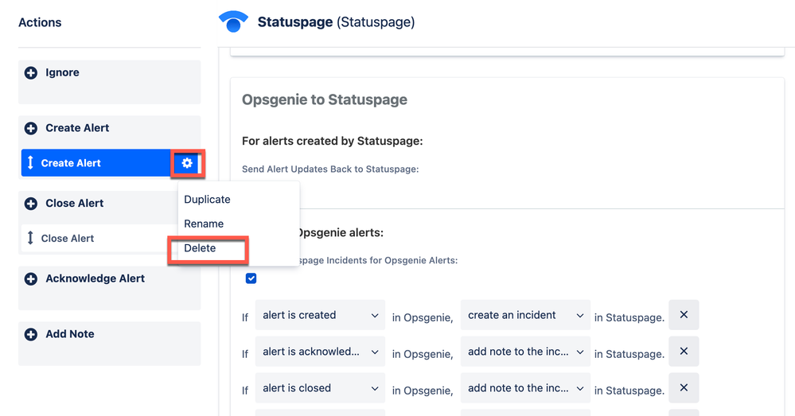795x416 pixels.
Task: Click the 'Statuspage (Statuspage)' title
Action: (336, 21)
